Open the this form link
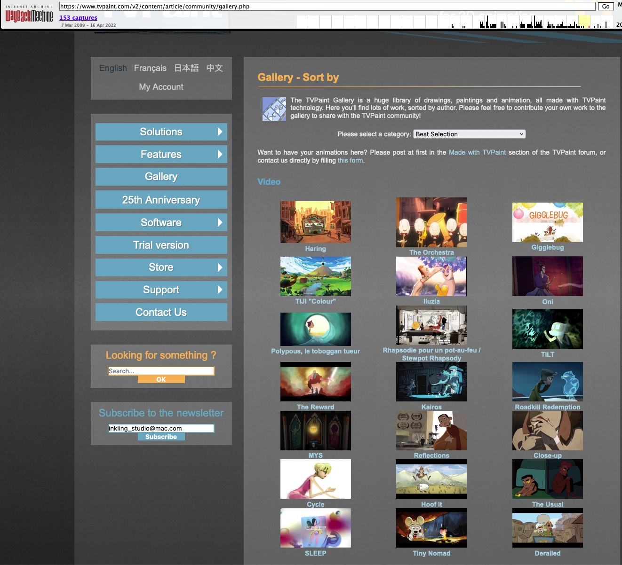Viewport: 622px width, 565px height. pyautogui.click(x=350, y=160)
